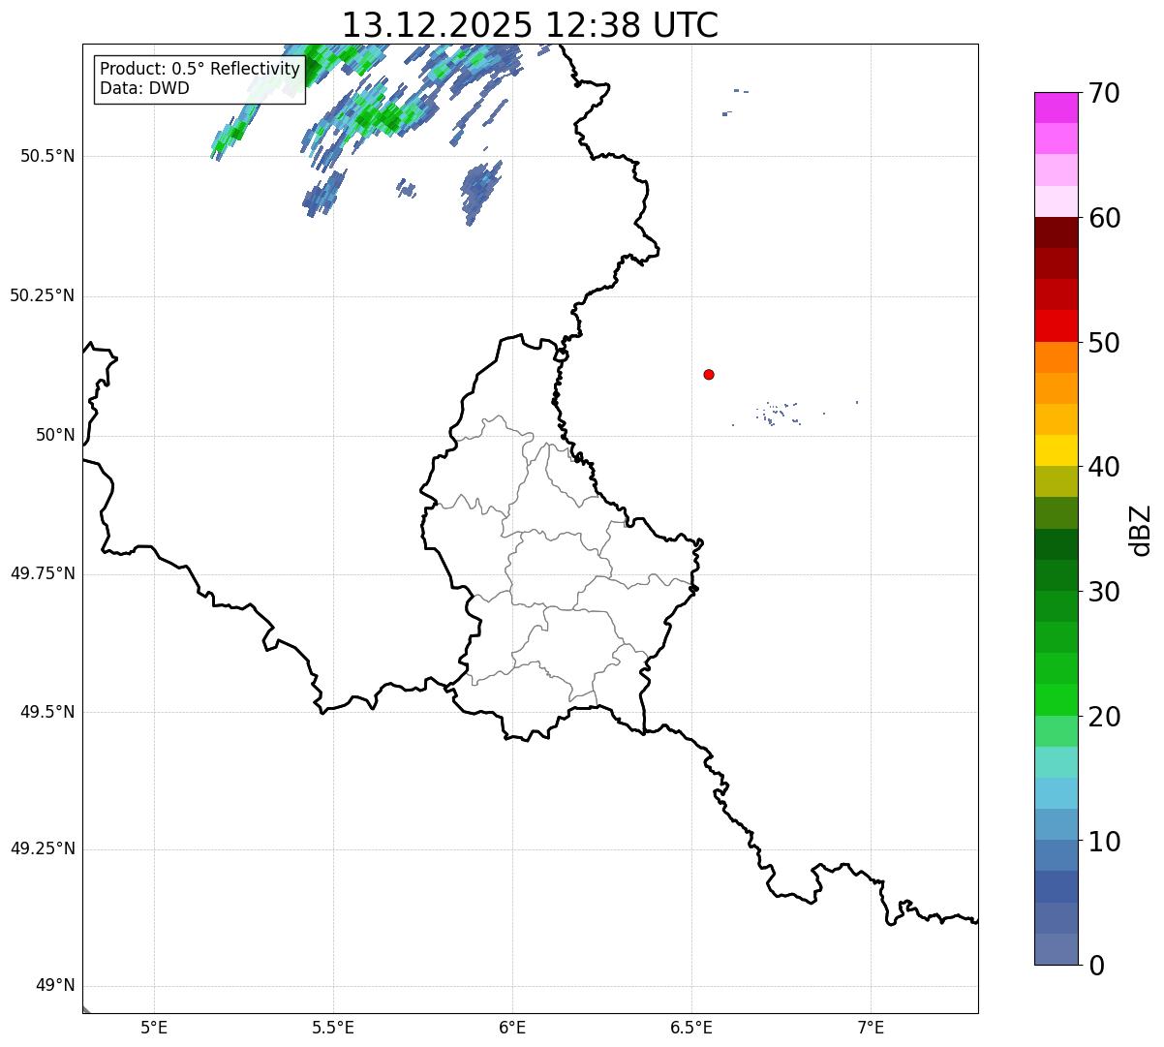Click the Product: 0.5° Reflectivity label

click(199, 70)
